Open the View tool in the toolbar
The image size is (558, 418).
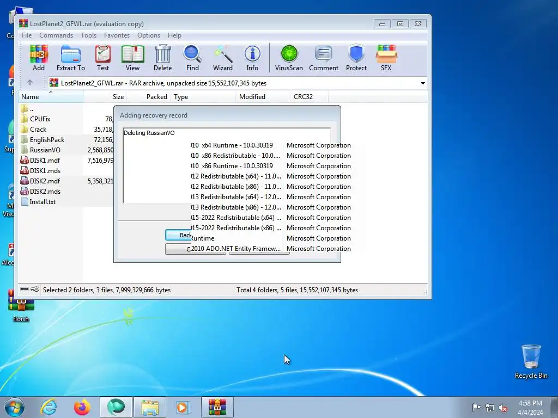[x=132, y=58]
